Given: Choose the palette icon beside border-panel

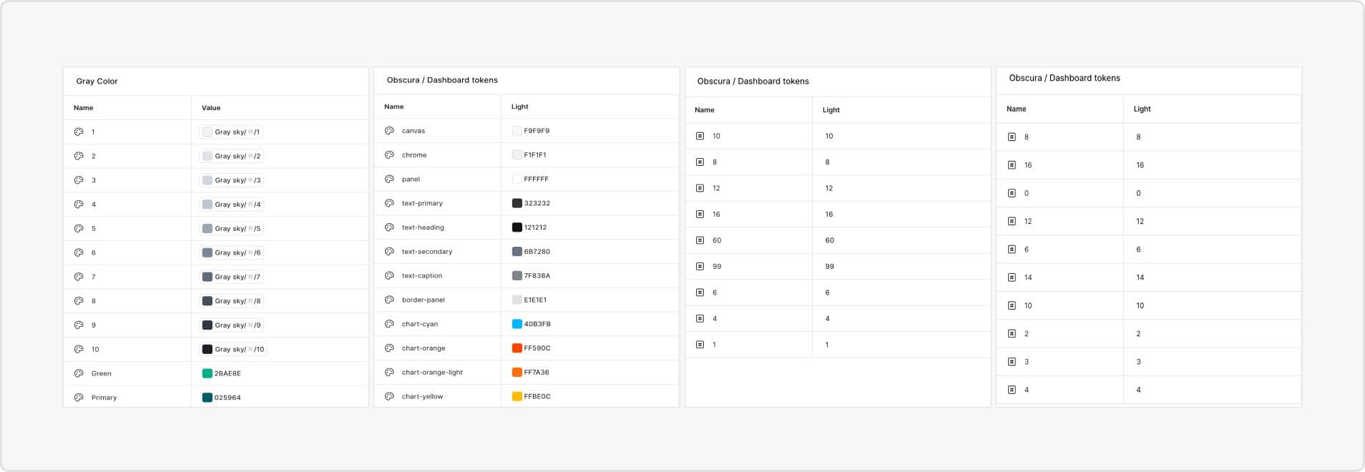Looking at the screenshot, I should coord(389,300).
